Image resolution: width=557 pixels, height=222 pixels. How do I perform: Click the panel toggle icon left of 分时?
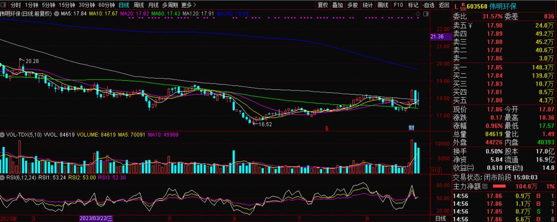(4, 5)
